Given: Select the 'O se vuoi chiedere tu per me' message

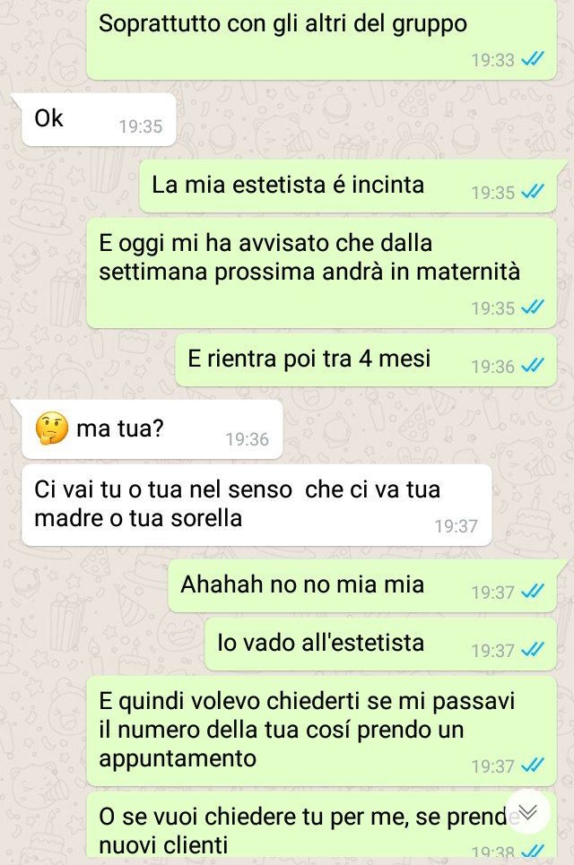Looking at the screenshot, I should tap(321, 828).
